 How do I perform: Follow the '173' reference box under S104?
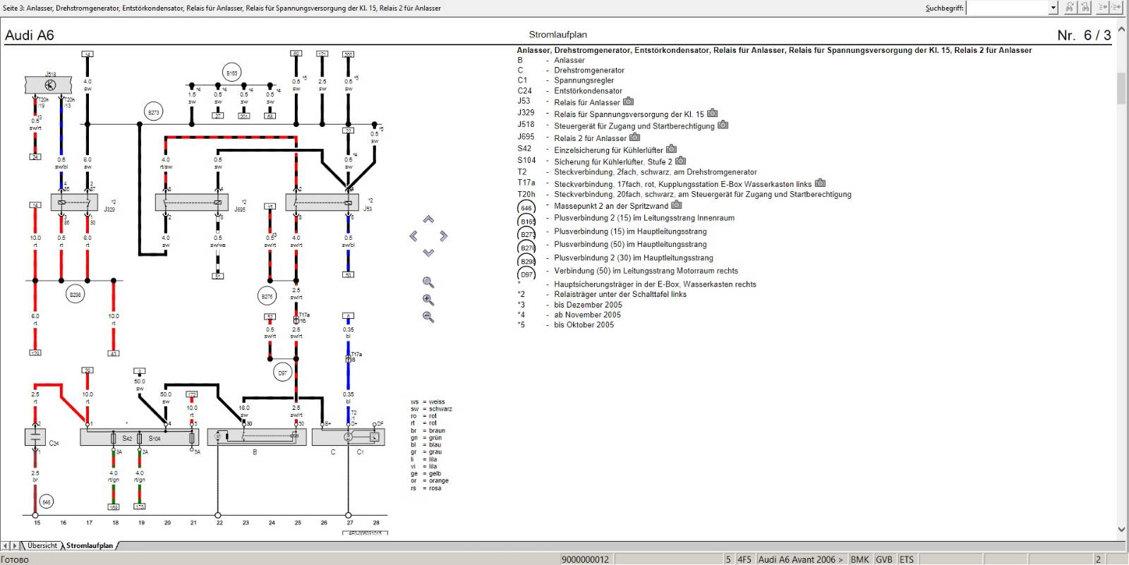tap(140, 506)
